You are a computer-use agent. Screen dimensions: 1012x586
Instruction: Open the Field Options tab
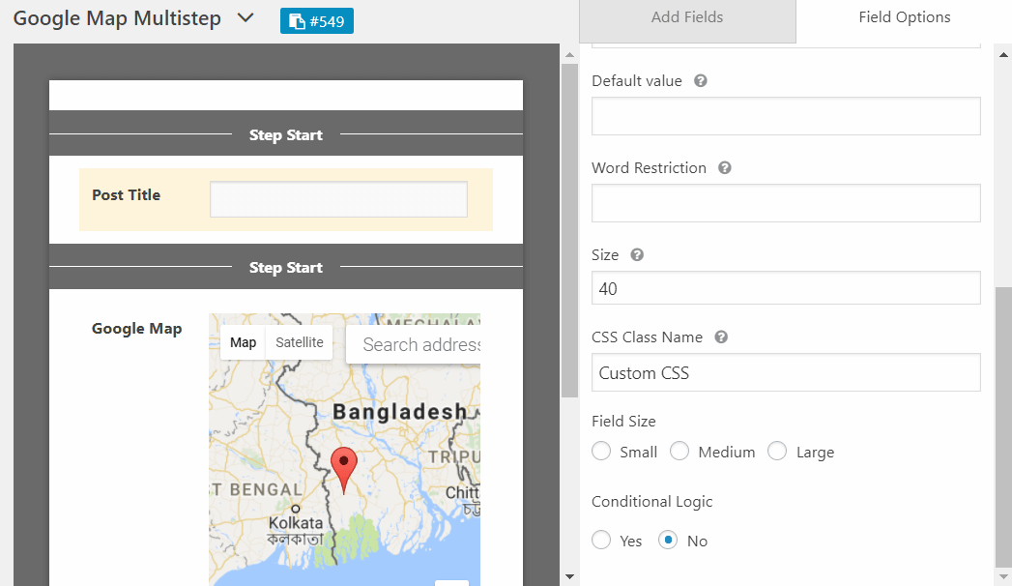click(x=904, y=17)
